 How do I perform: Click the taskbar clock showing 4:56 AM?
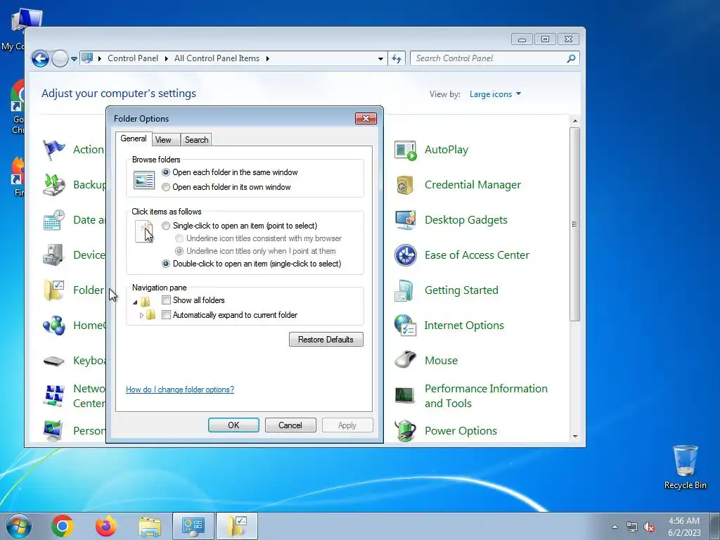pos(684,527)
